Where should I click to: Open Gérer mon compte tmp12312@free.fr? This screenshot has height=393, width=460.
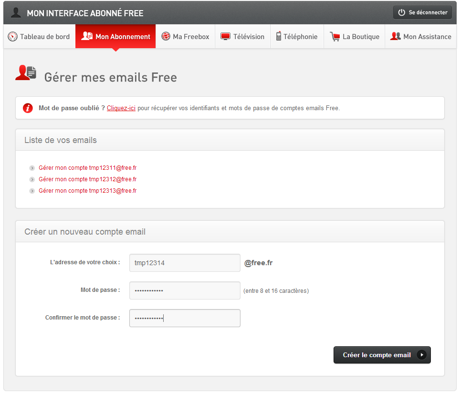point(87,179)
